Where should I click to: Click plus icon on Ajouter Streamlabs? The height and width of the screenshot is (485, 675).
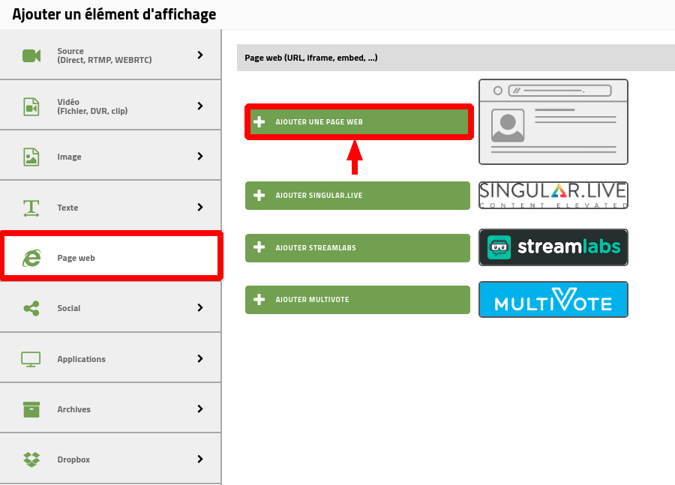tap(259, 247)
